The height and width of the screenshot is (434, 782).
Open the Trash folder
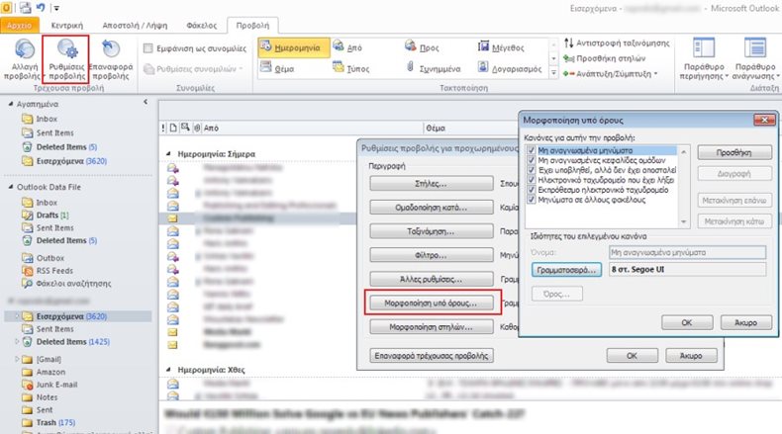pos(55,422)
